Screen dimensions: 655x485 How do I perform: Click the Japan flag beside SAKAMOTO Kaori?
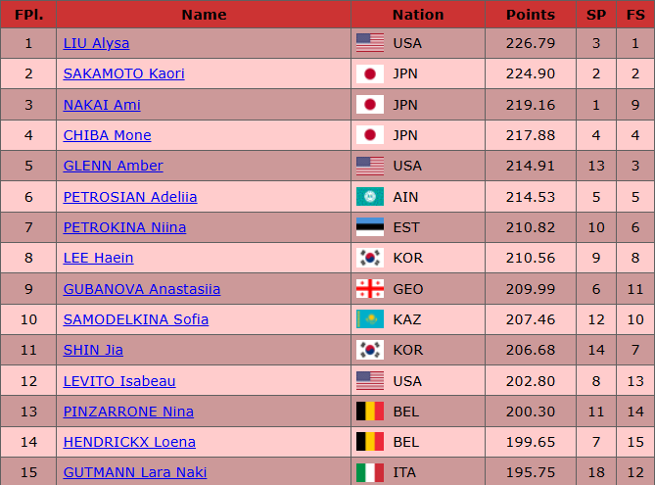370,73
